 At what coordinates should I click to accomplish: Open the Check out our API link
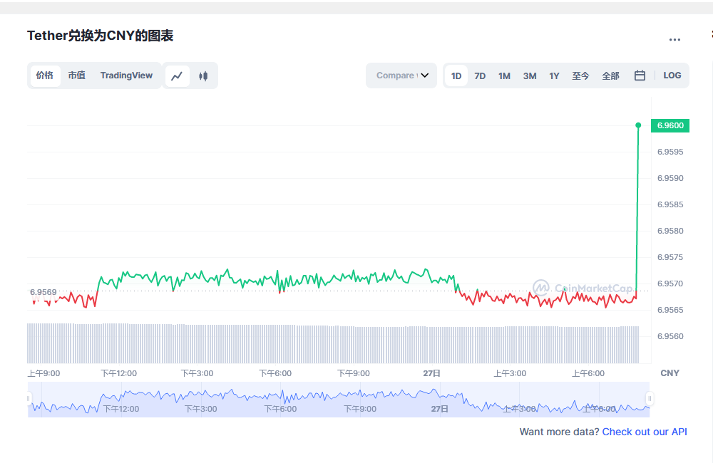[x=645, y=432]
